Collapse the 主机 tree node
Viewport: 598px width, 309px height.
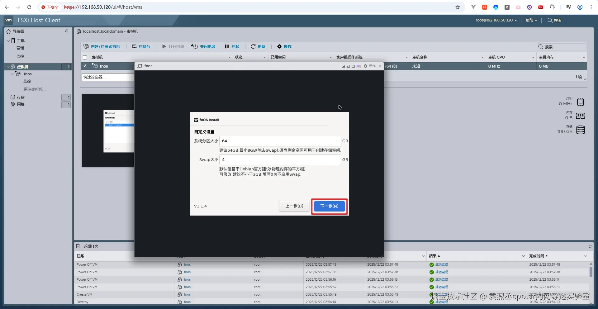pos(8,41)
